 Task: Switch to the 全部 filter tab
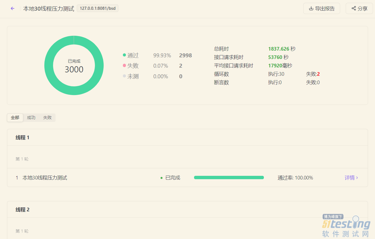[15, 118]
